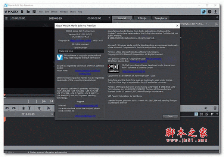Select the Title text T tool
The width and height of the screenshot is (224, 157).
pos(29,108)
